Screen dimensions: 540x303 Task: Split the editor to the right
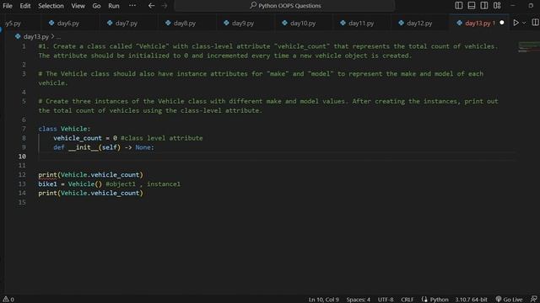coord(535,23)
